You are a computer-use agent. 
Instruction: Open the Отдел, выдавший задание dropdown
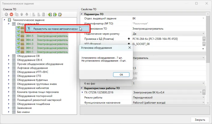point(203,19)
